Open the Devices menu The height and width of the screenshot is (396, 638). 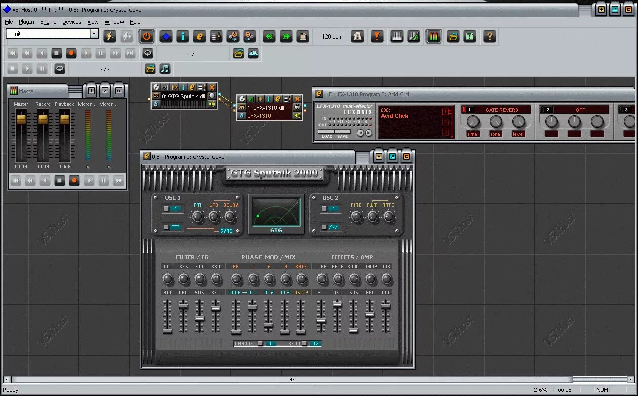point(71,22)
